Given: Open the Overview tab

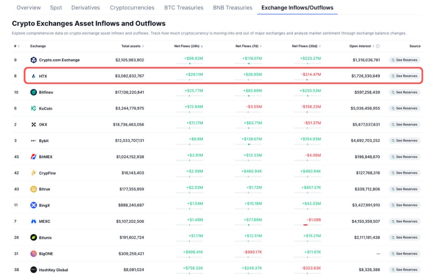Looking at the screenshot, I should (x=29, y=8).
